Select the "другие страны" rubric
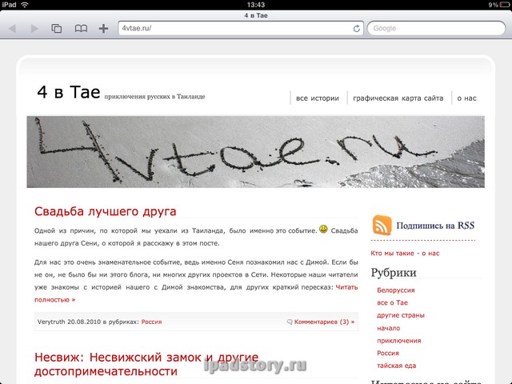512x384 pixels. 401,315
